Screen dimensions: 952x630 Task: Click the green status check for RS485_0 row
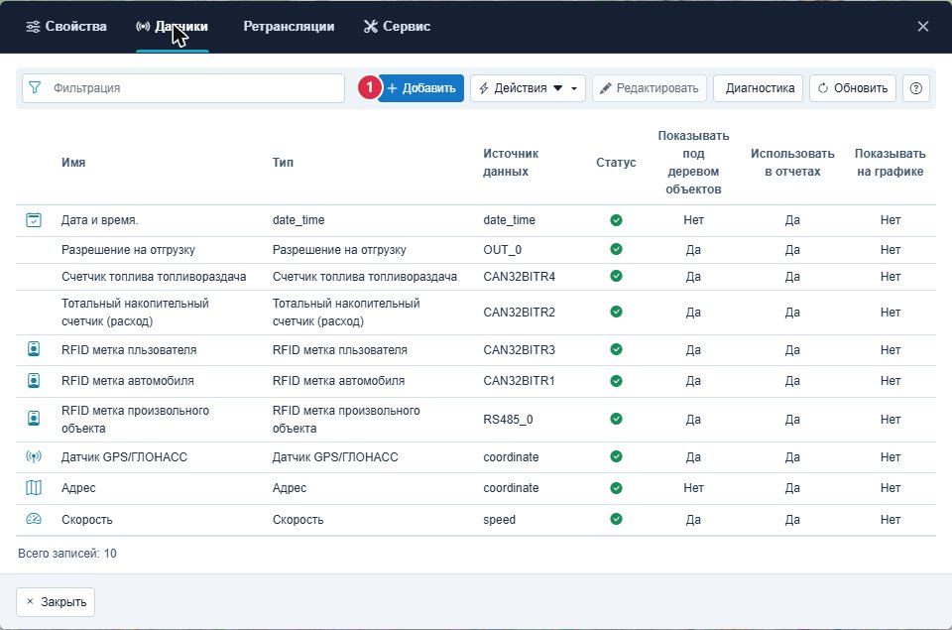(616, 419)
